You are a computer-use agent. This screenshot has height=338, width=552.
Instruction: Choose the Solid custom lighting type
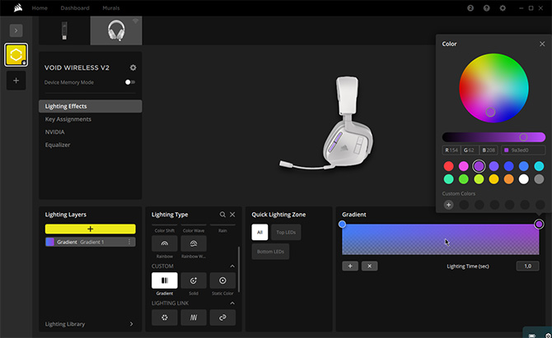(x=194, y=280)
